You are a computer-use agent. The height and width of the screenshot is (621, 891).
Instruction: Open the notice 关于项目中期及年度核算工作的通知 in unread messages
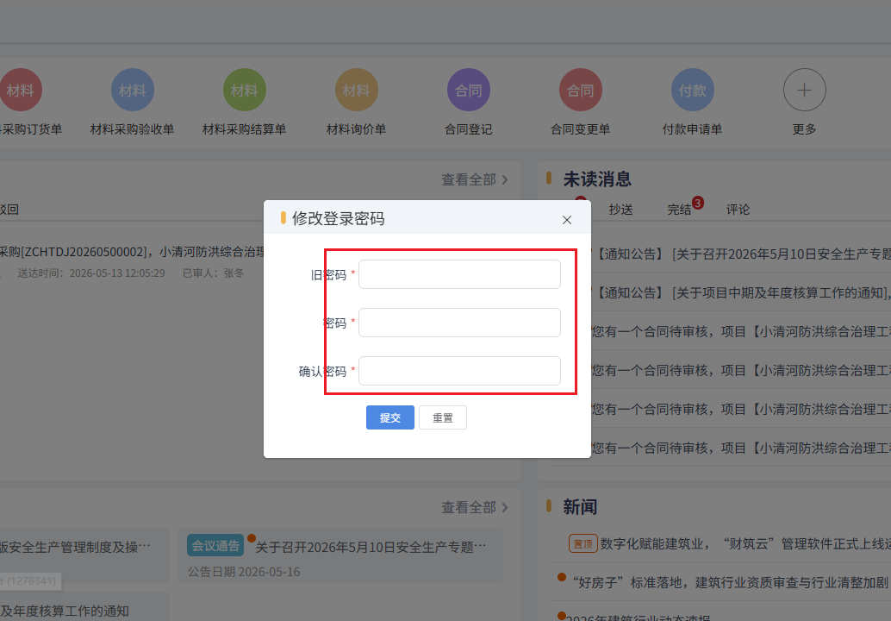coord(742,293)
